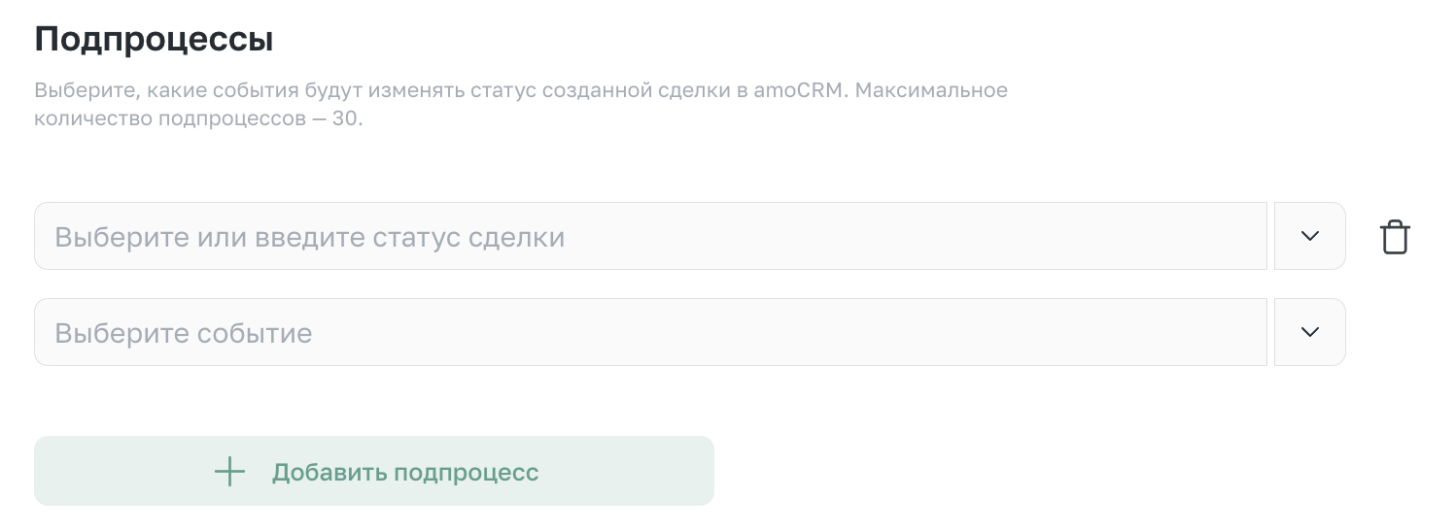Expand the event selection dropdown list
The height and width of the screenshot is (532, 1454).
pos(1310,332)
